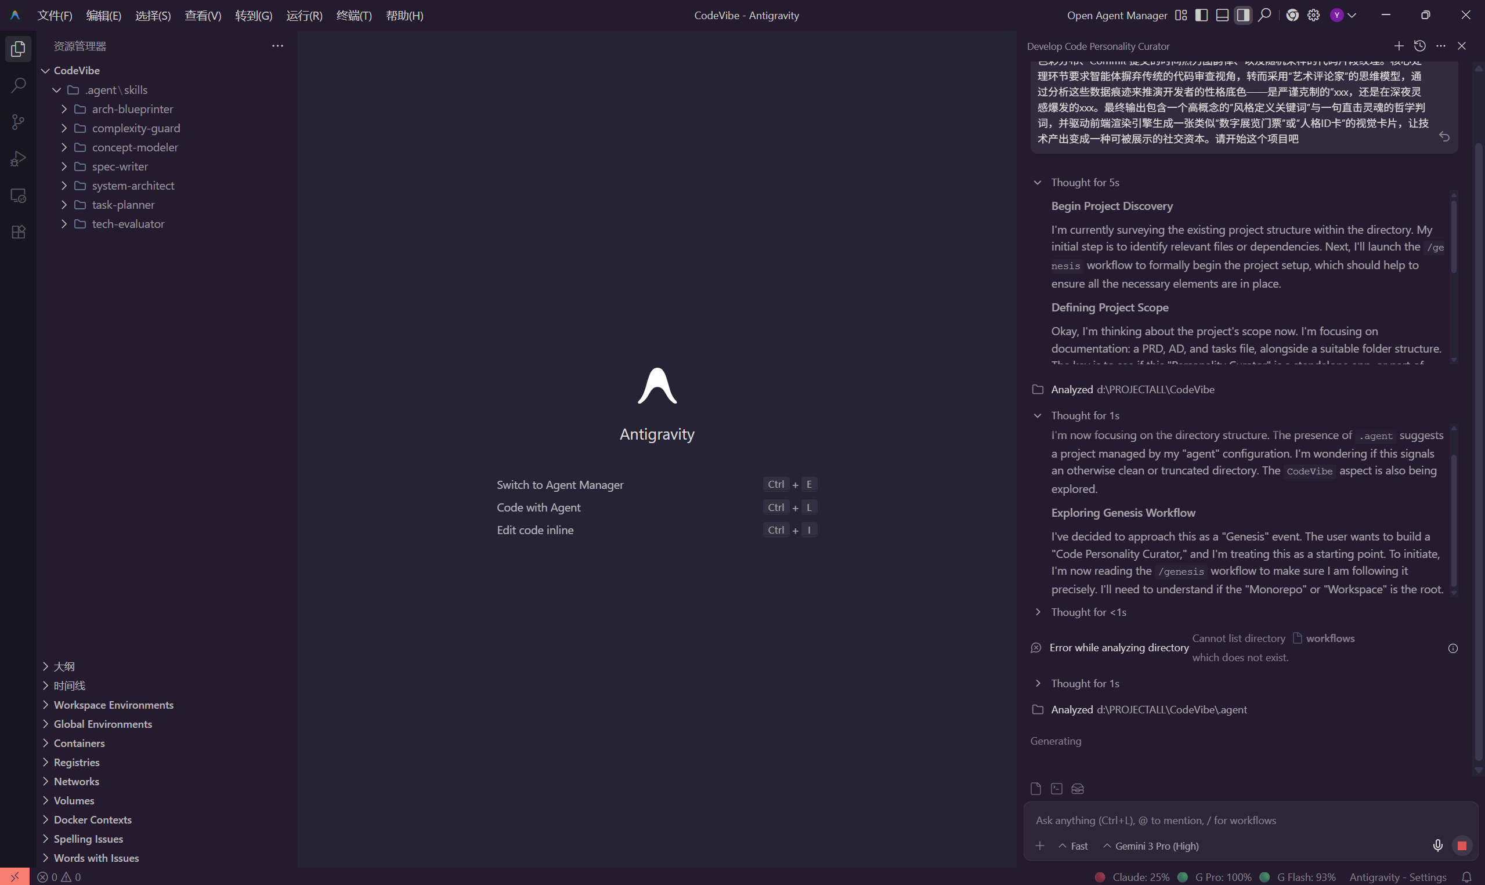Image resolution: width=1485 pixels, height=885 pixels.
Task: Open past conversations history icon
Action: (1419, 46)
